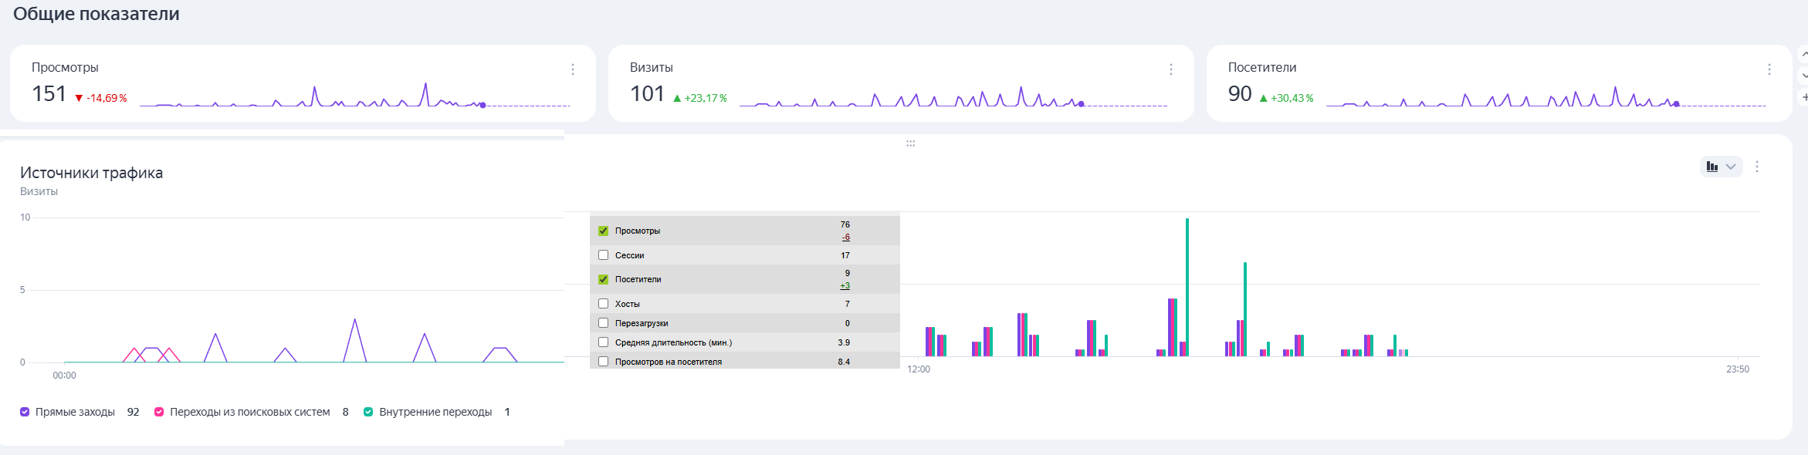Open the Визиты widget three-dot menu
1808x455 pixels.
coord(1170,69)
